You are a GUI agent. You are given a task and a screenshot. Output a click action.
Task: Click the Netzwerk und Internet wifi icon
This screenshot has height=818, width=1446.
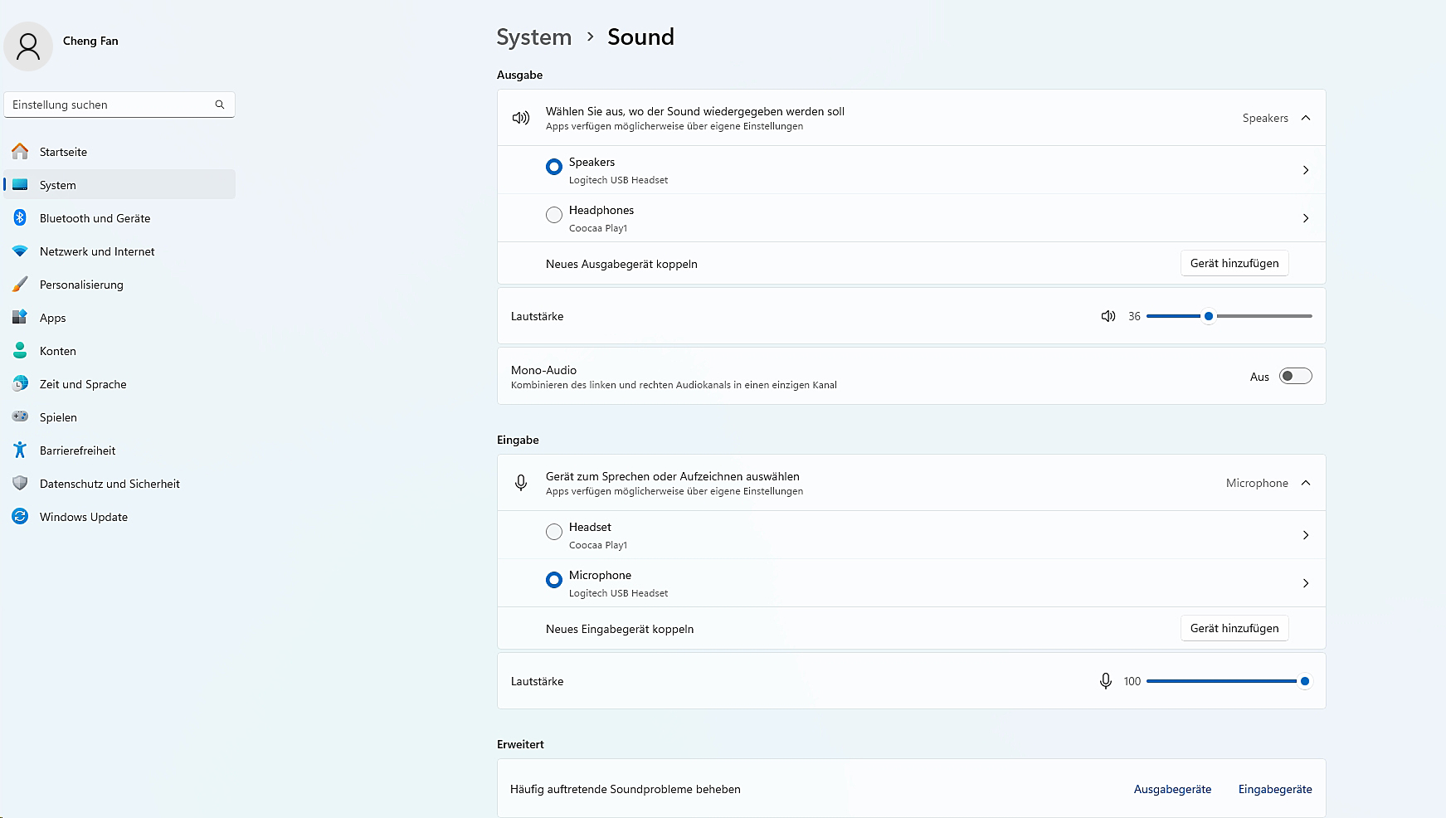pyautogui.click(x=20, y=251)
